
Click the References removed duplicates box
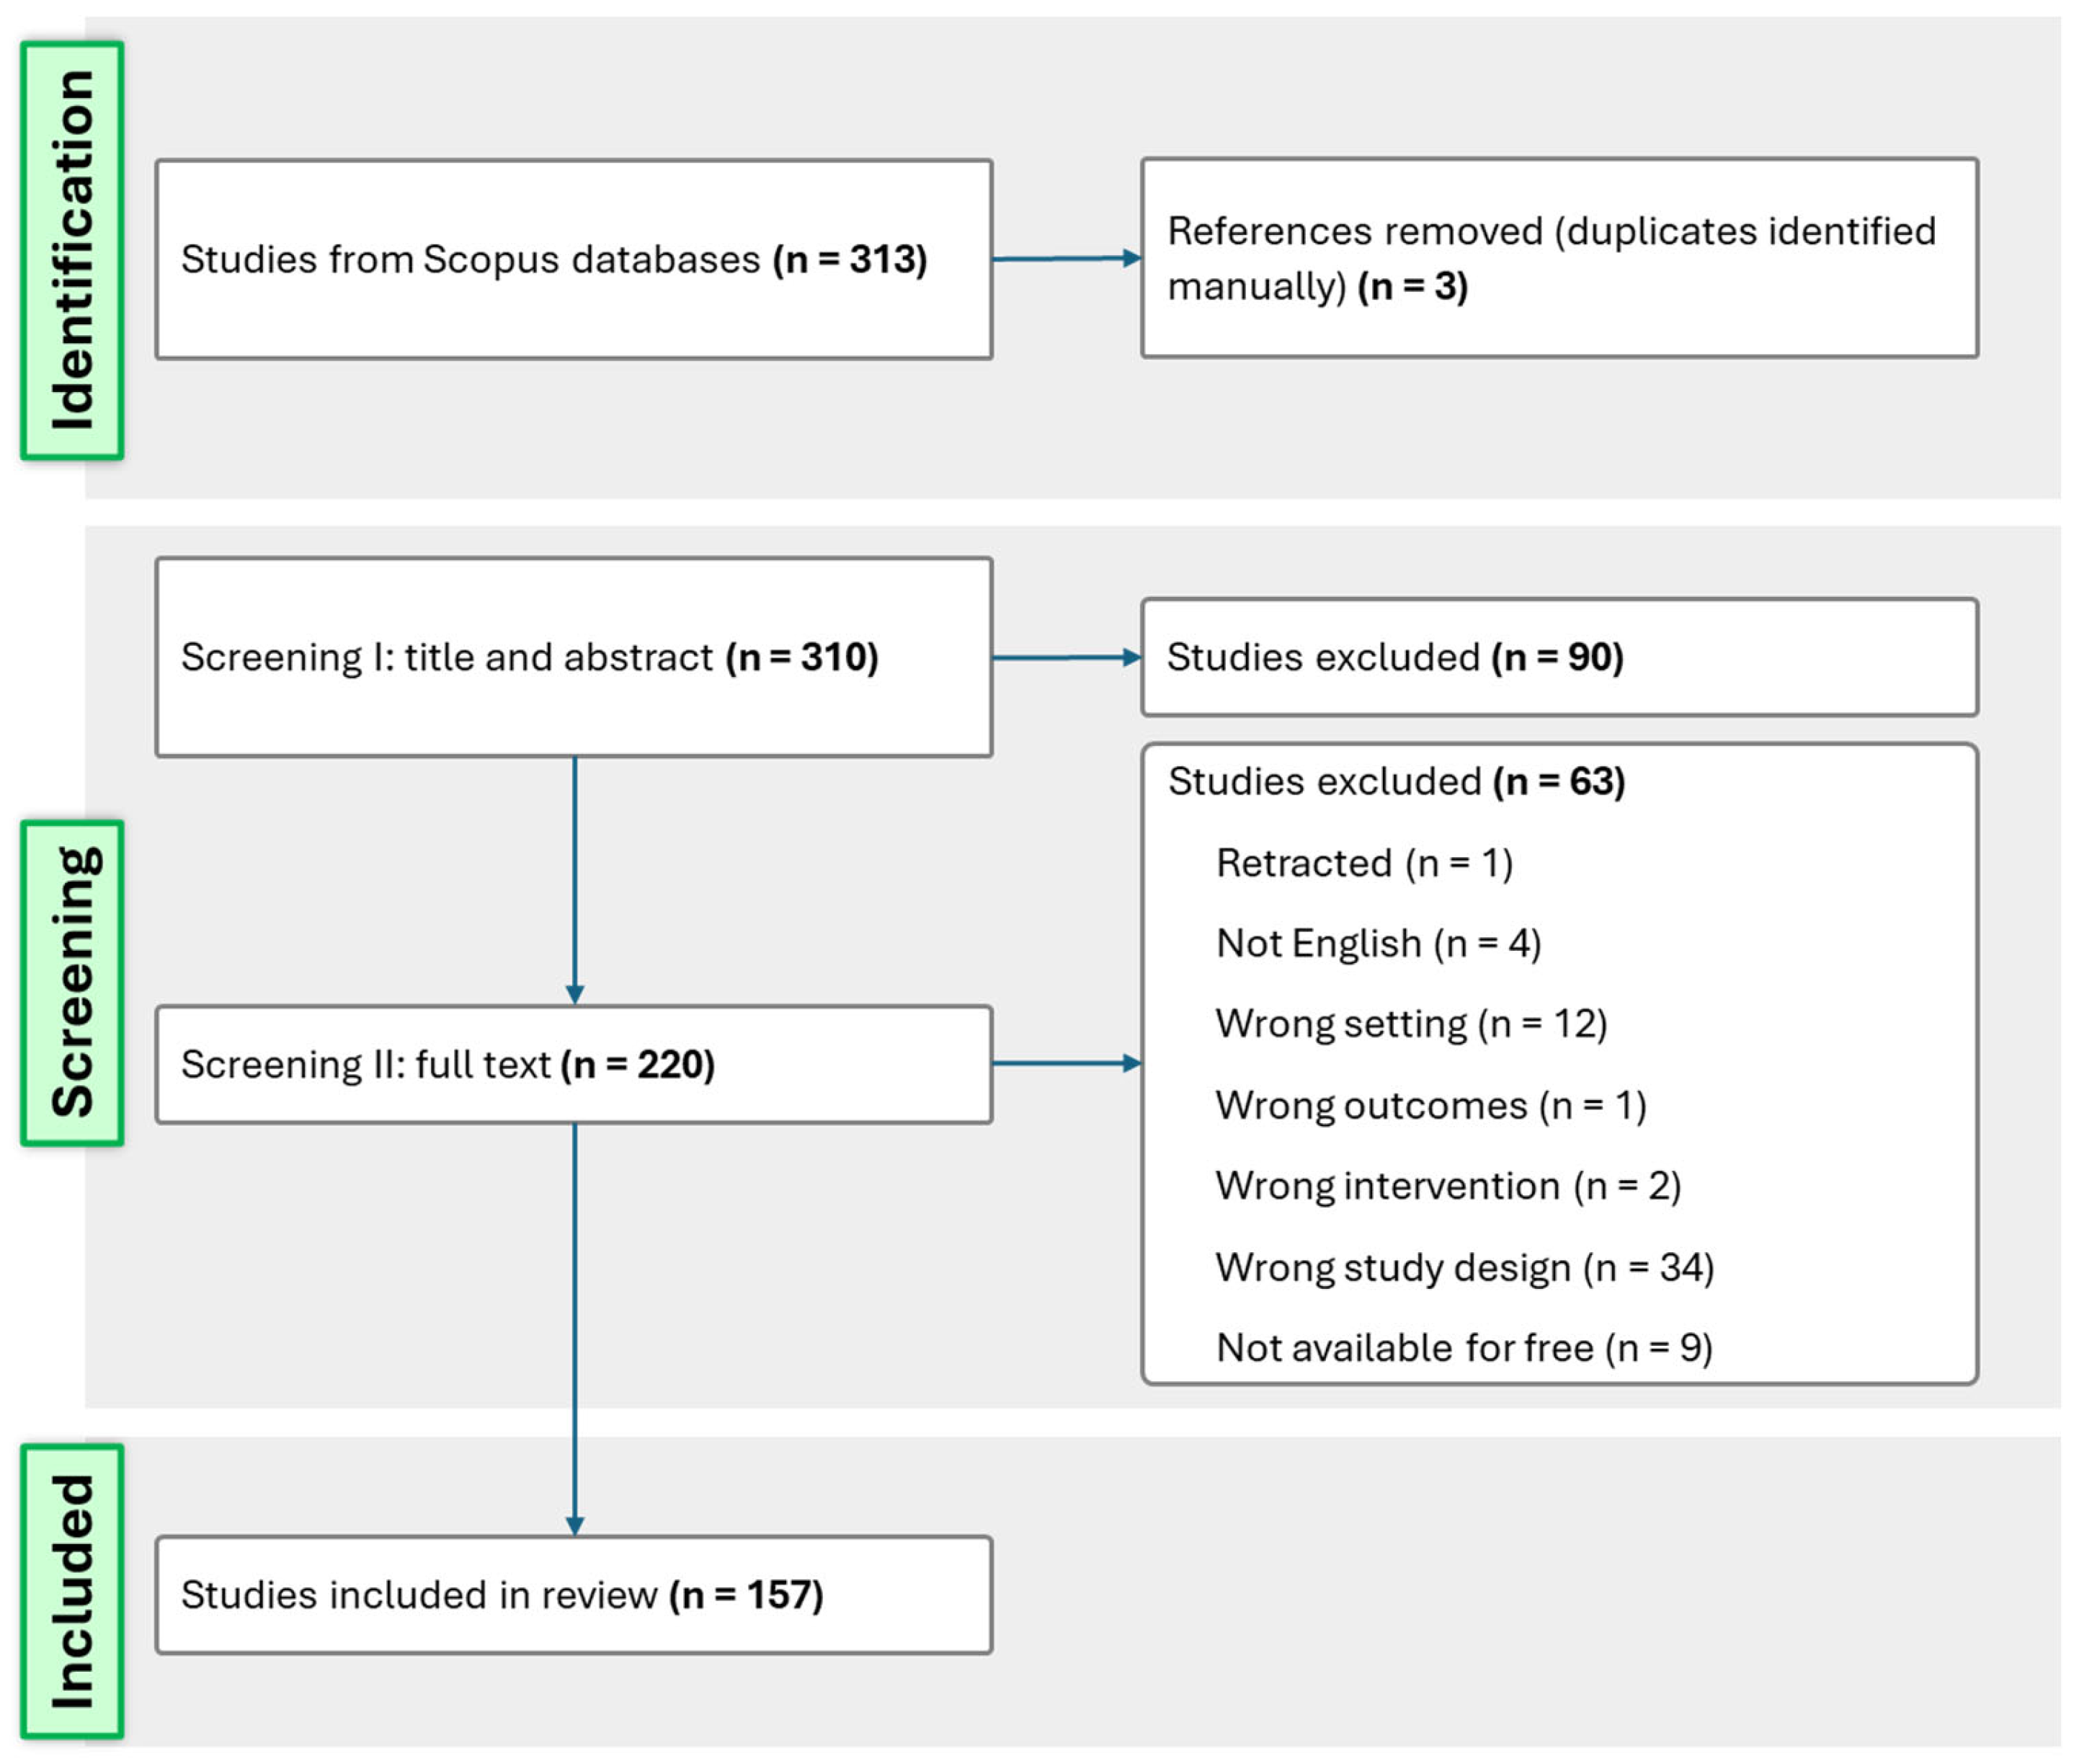click(x=1558, y=258)
